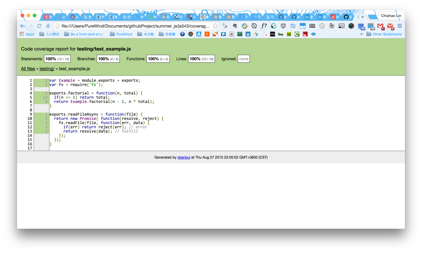Open the PureWind bookmark folder
422x253 pixels.
pyautogui.click(x=121, y=34)
